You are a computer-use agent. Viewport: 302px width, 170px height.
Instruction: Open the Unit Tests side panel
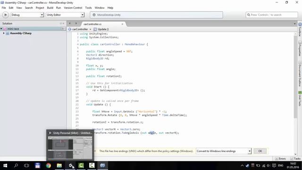click(x=300, y=99)
